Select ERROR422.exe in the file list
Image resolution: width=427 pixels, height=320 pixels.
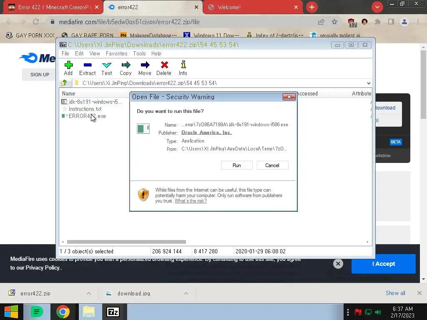point(84,116)
